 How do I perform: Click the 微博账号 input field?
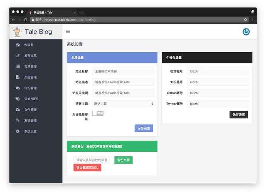pos(218,71)
